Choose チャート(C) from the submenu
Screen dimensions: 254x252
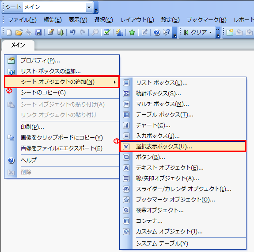(x=183, y=125)
